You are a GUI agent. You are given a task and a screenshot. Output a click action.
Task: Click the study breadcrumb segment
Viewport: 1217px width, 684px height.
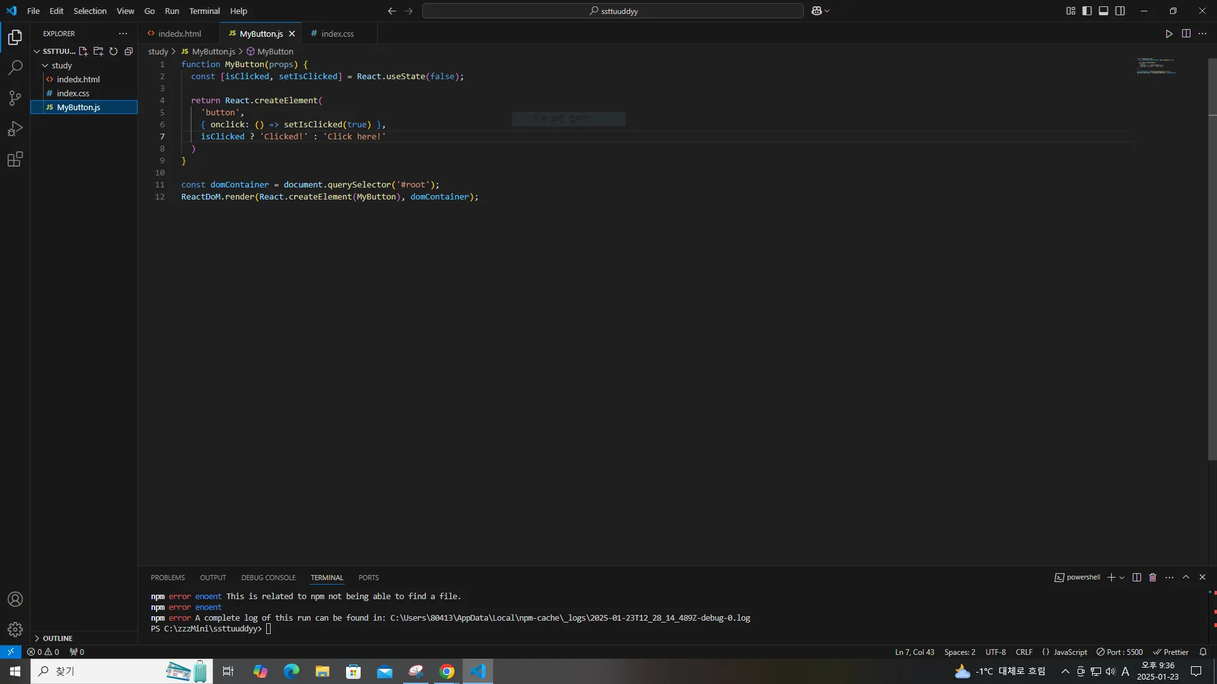158,51
